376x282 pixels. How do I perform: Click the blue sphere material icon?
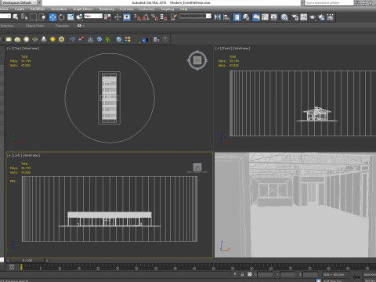[x=119, y=39]
